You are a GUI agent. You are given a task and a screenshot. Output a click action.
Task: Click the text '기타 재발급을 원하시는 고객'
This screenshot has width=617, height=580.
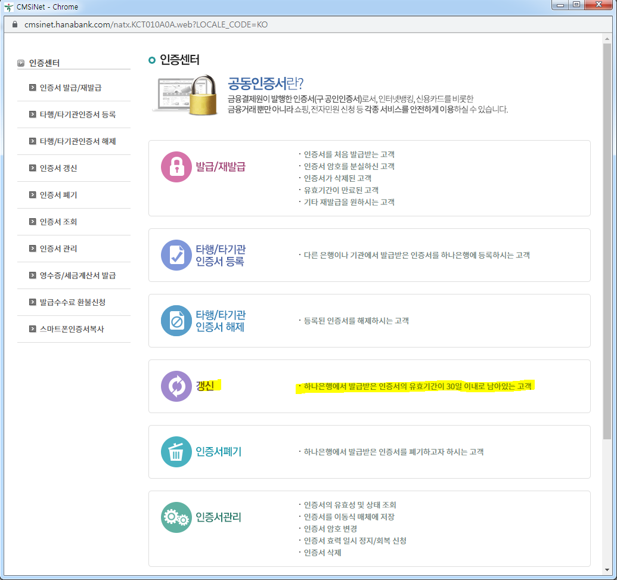349,202
